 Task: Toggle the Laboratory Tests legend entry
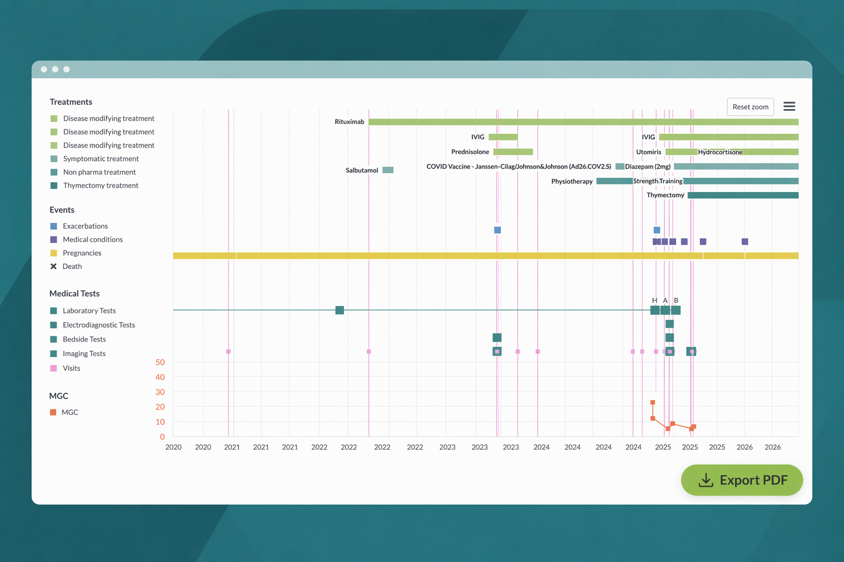83,311
